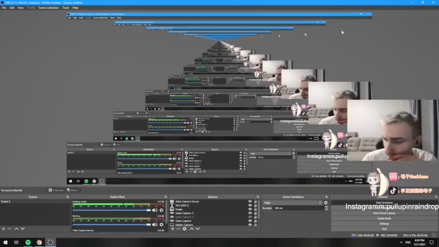Open the View menu
This screenshot has width=439, height=247.
20,8
